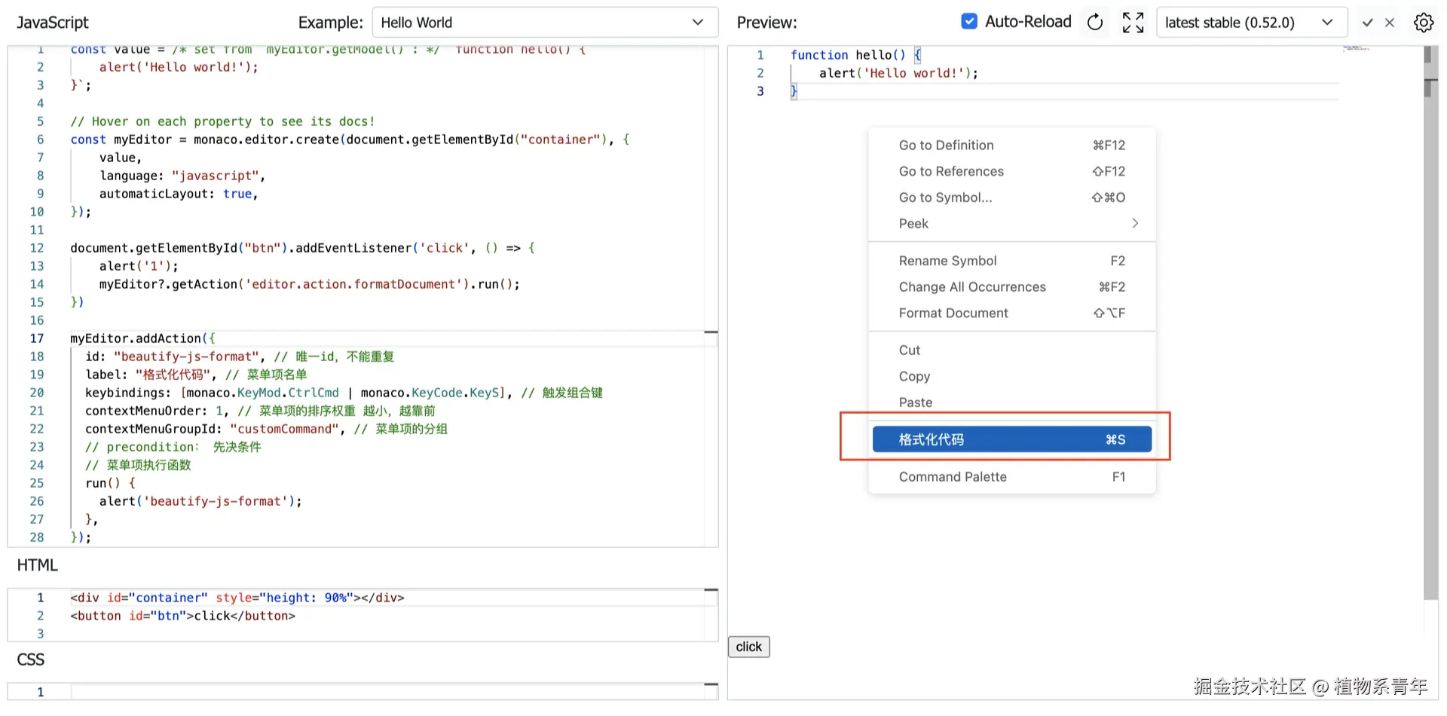Choose Go to References in context menu
This screenshot has height=716, width=1447.
pyautogui.click(x=1012, y=172)
